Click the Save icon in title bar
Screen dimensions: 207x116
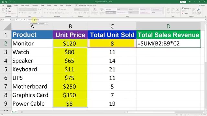pyautogui.click(x=3, y=2)
